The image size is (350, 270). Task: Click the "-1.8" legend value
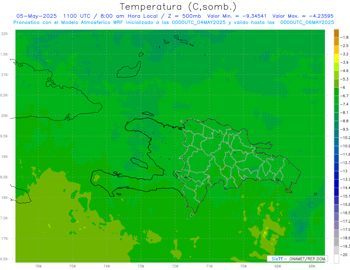click(344, 37)
